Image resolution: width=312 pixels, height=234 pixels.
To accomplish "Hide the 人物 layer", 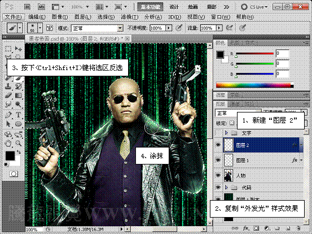I will [x=218, y=175].
